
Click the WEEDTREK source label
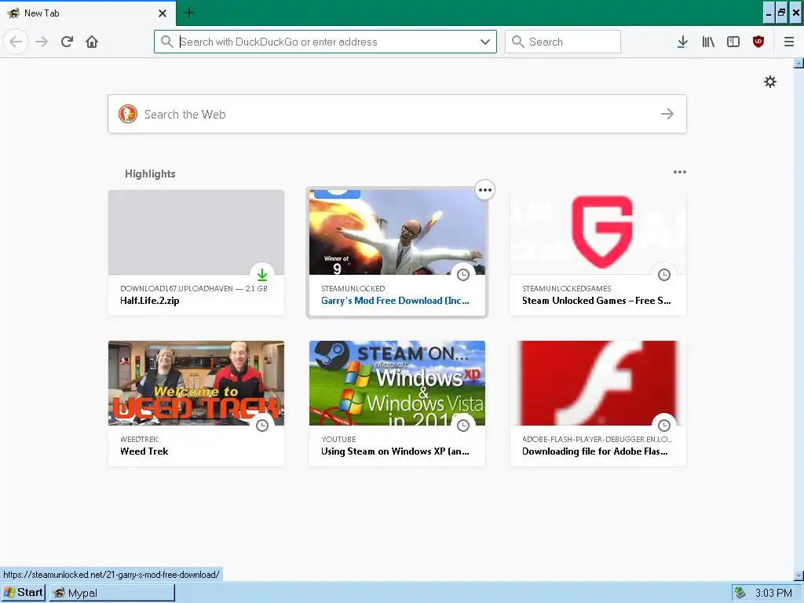pos(139,440)
